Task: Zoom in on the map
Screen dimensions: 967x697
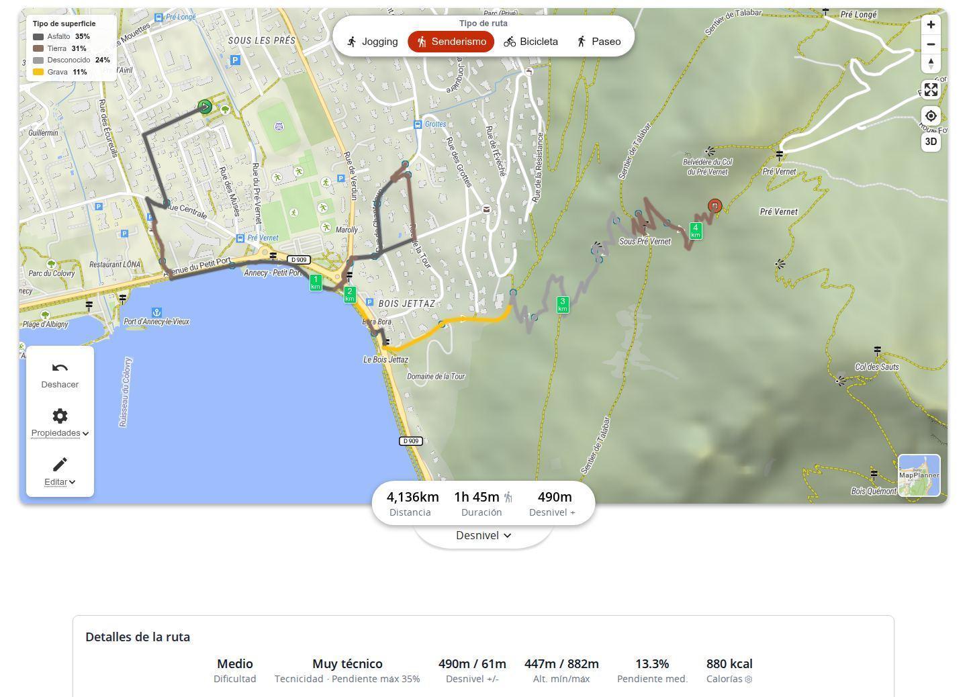Action: [x=931, y=25]
